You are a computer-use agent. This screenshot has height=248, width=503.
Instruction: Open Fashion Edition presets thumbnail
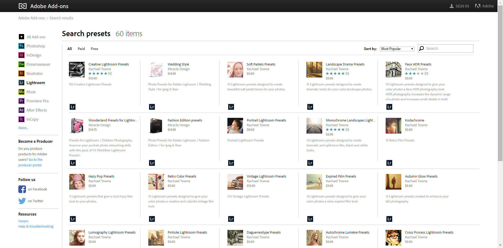(x=156, y=126)
